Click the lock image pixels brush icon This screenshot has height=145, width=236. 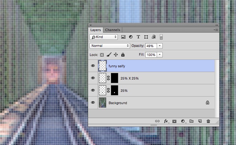coord(109,55)
